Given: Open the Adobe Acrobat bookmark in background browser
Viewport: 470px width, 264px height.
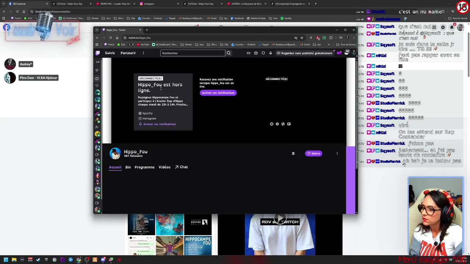Looking at the screenshot, I should pyautogui.click(x=256, y=18).
